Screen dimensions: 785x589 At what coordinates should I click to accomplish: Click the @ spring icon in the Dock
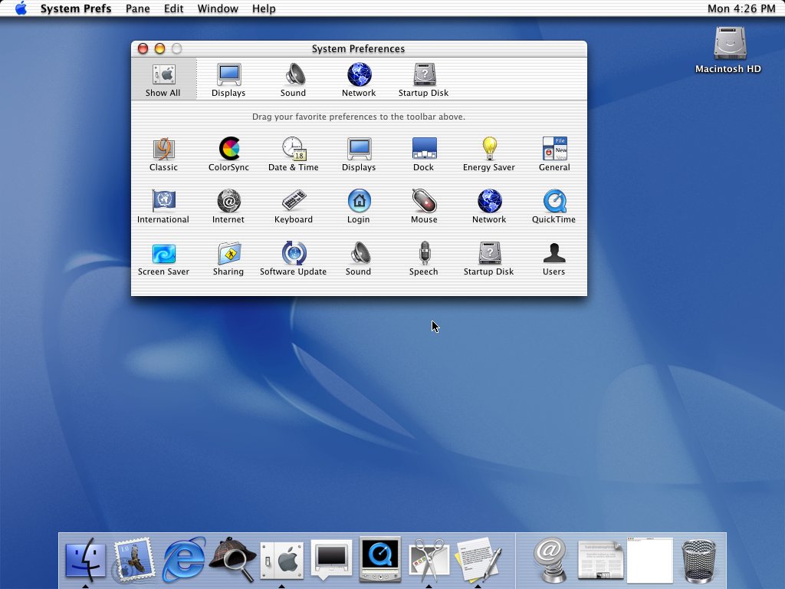[550, 560]
